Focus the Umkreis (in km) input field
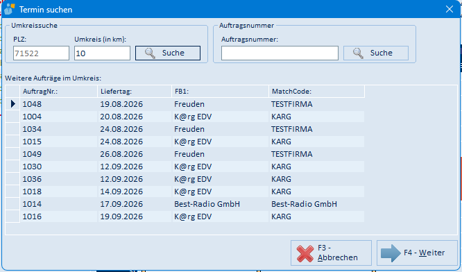This screenshot has width=462, height=272. point(102,53)
